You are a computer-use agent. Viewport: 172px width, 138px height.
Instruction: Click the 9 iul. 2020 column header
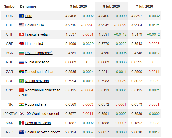pos(78,6)
